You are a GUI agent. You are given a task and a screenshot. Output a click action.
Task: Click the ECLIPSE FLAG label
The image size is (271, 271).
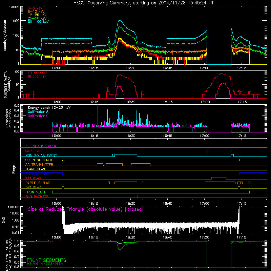coord(37,174)
